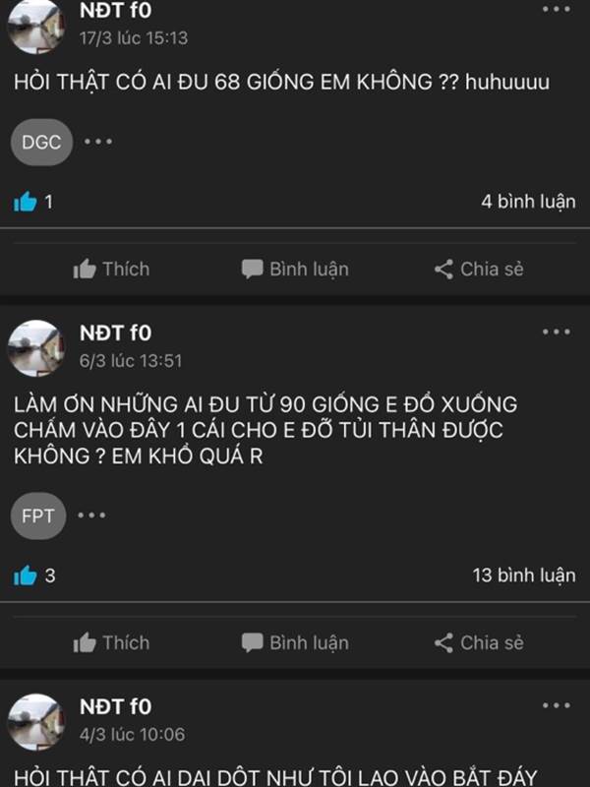Open options menu of the 6/3 post
590x787 pixels.
click(x=557, y=332)
